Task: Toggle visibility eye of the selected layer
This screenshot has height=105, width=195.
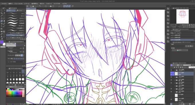Action: [171, 74]
